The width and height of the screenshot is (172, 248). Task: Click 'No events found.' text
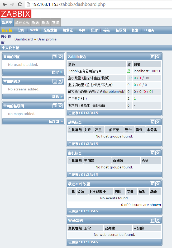click(x=114, y=198)
